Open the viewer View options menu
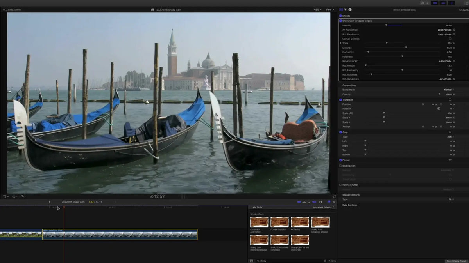Image resolution: width=469 pixels, height=263 pixels. pyautogui.click(x=330, y=9)
